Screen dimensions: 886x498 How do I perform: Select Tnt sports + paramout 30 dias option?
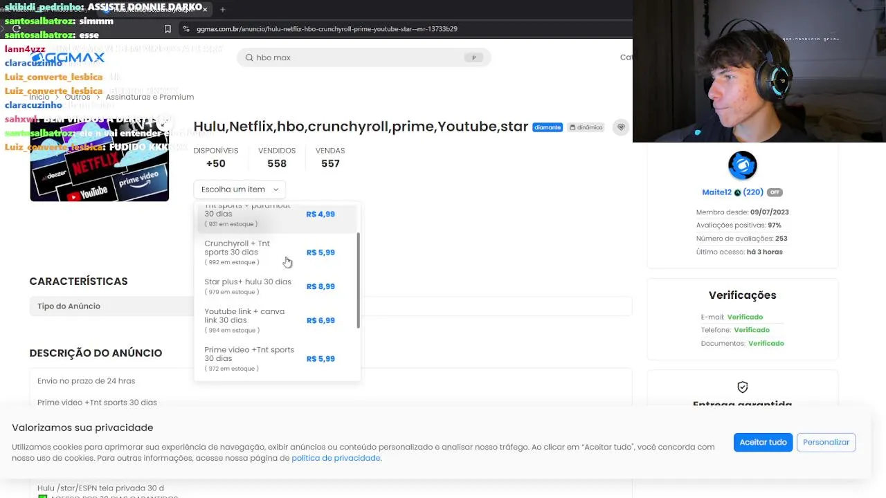pyautogui.click(x=277, y=215)
